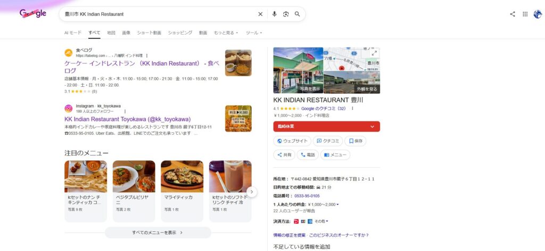This screenshot has width=545, height=251.
Task: Open Google Lens image search
Action: [x=286, y=14]
